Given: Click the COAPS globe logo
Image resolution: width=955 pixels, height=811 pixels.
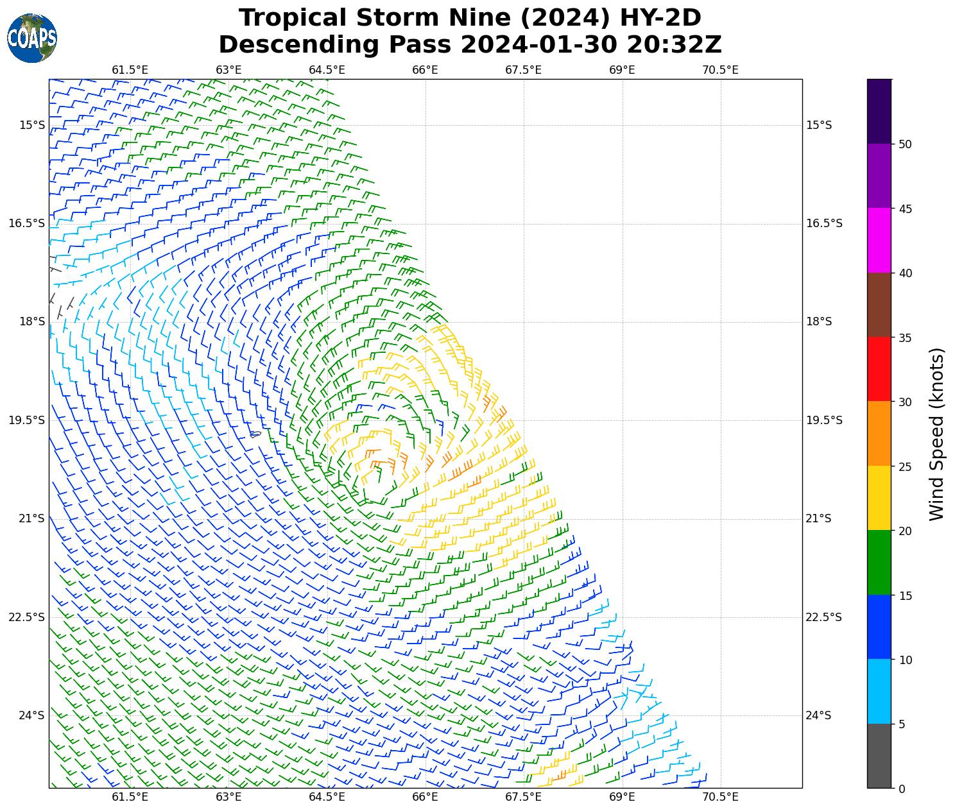Looking at the screenshot, I should pyautogui.click(x=32, y=38).
